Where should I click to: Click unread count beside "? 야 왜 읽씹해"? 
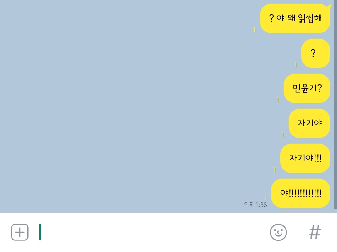[x=254, y=30]
